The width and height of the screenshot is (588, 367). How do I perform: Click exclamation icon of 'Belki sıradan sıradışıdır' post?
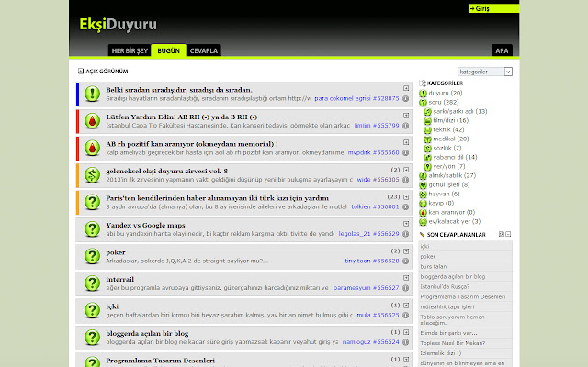click(x=92, y=94)
